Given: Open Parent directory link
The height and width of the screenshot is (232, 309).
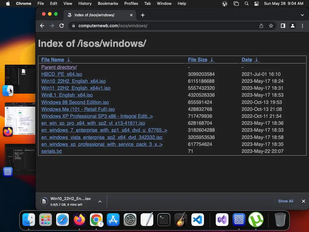Looking at the screenshot, I should click(x=59, y=67).
